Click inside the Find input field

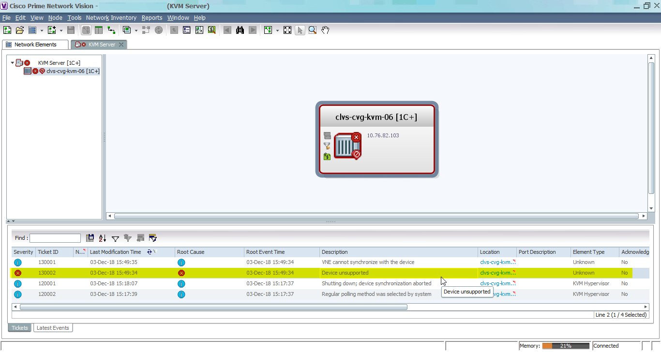pos(55,237)
